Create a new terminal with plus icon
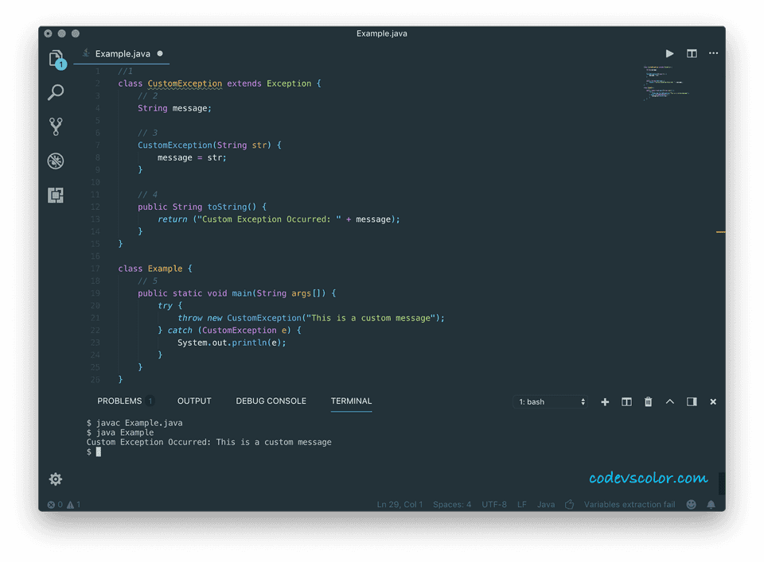Image resolution: width=764 pixels, height=562 pixels. (x=605, y=402)
